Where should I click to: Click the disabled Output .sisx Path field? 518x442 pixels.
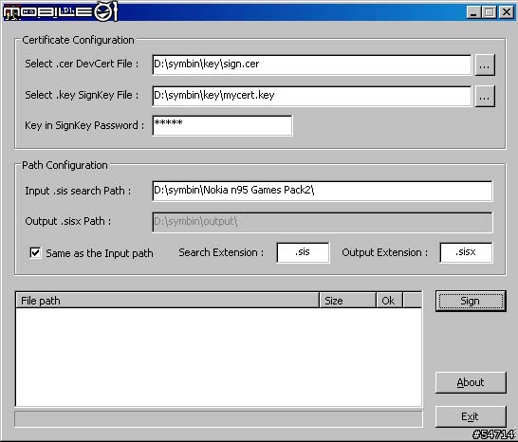pos(323,222)
